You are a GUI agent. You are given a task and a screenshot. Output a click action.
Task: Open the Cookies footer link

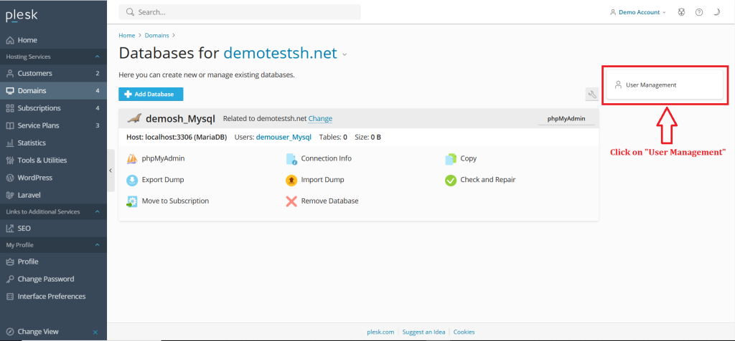pyautogui.click(x=464, y=332)
